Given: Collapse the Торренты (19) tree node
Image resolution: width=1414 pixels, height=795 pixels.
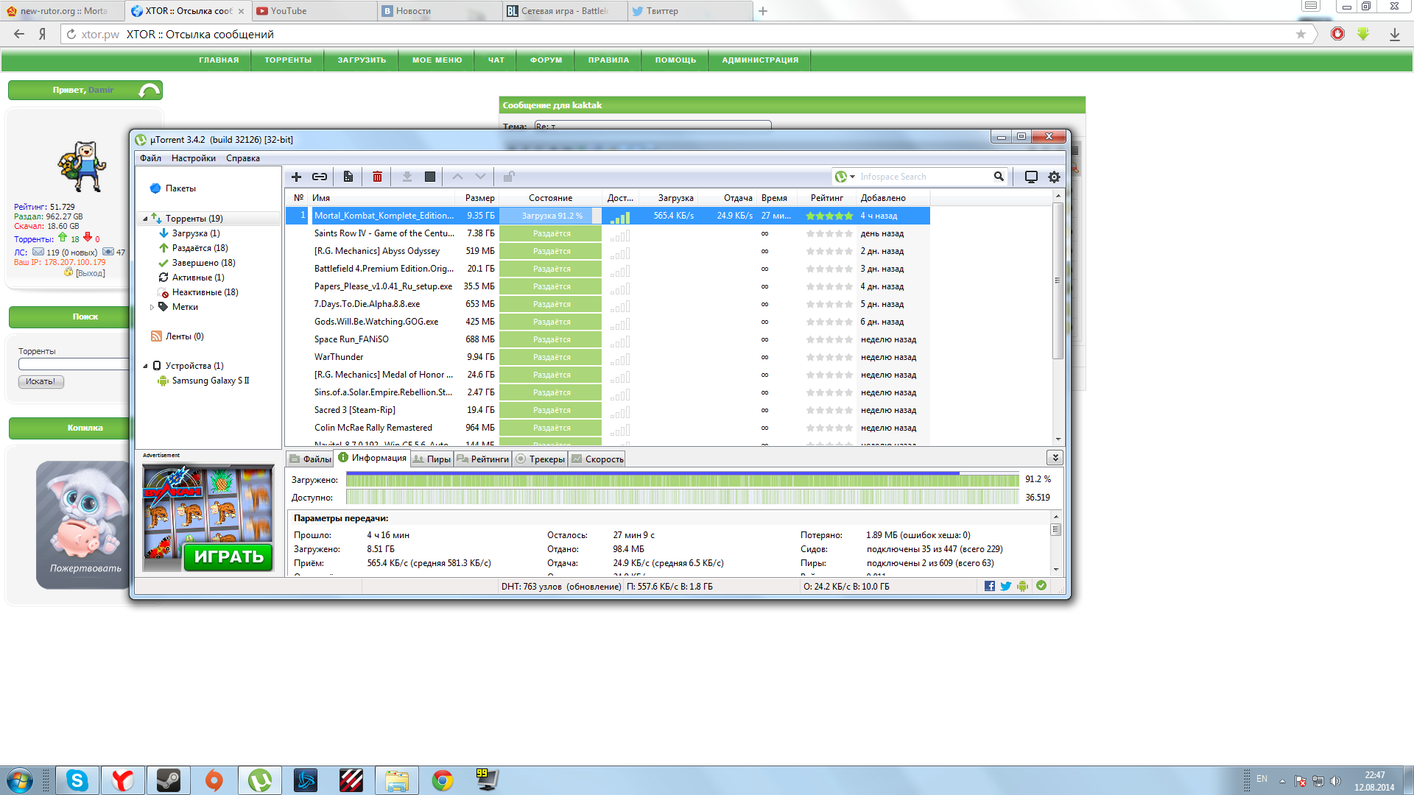Looking at the screenshot, I should (x=145, y=219).
